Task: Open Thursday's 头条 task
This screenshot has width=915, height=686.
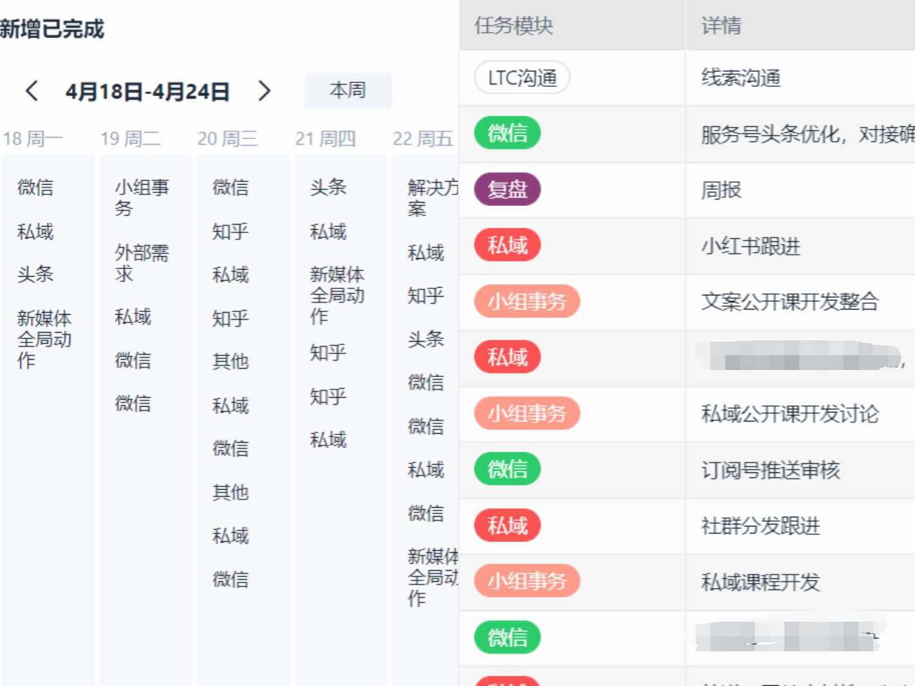Action: (x=328, y=187)
